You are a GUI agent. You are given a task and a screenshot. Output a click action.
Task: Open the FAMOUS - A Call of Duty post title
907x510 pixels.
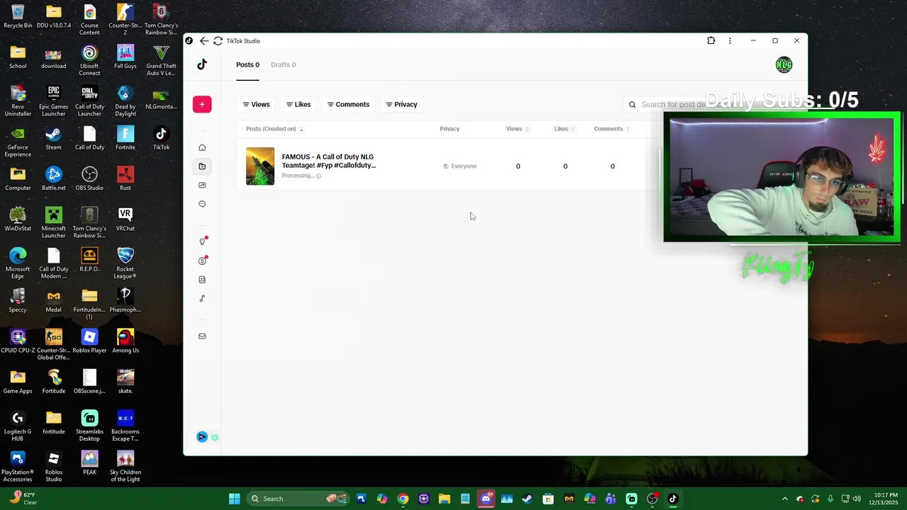[x=329, y=161]
